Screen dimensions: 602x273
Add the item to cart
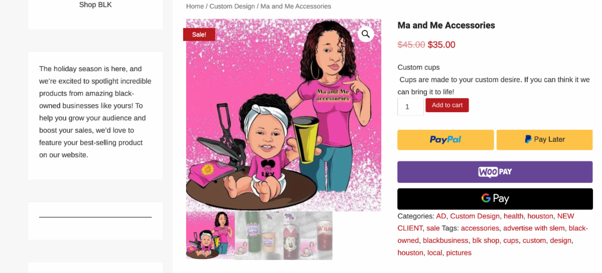(447, 105)
